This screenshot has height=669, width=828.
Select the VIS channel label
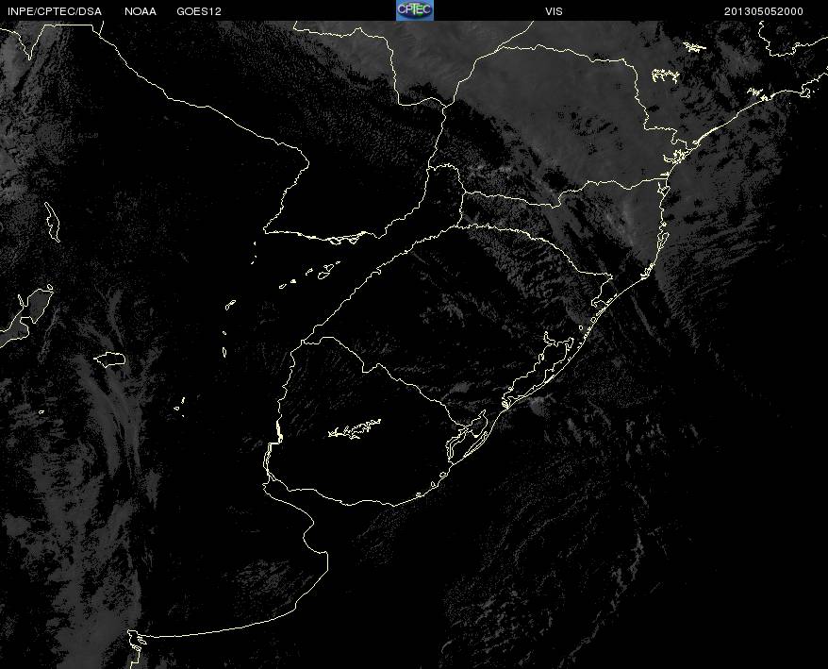(x=554, y=11)
